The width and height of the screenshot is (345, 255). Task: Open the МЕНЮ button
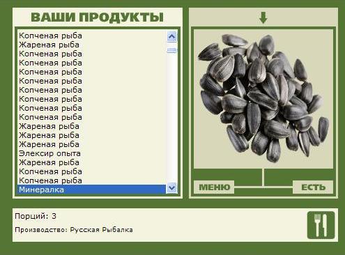click(214, 187)
